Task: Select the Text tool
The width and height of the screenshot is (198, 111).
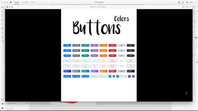Action: point(2,33)
